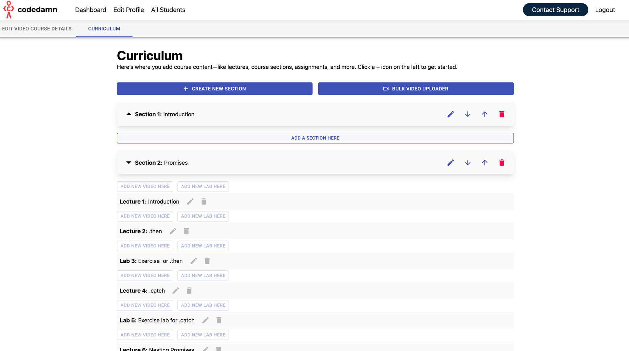
Task: Click Logout link
Action: click(x=605, y=10)
